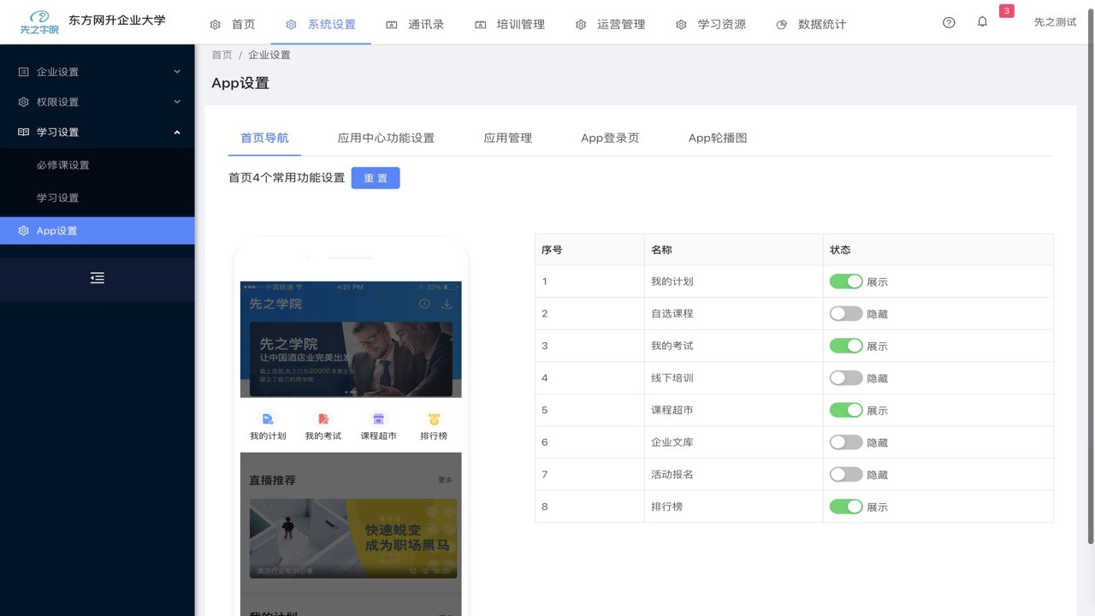
Task: Expand the 权限设置 chevron
Action: [x=177, y=102]
